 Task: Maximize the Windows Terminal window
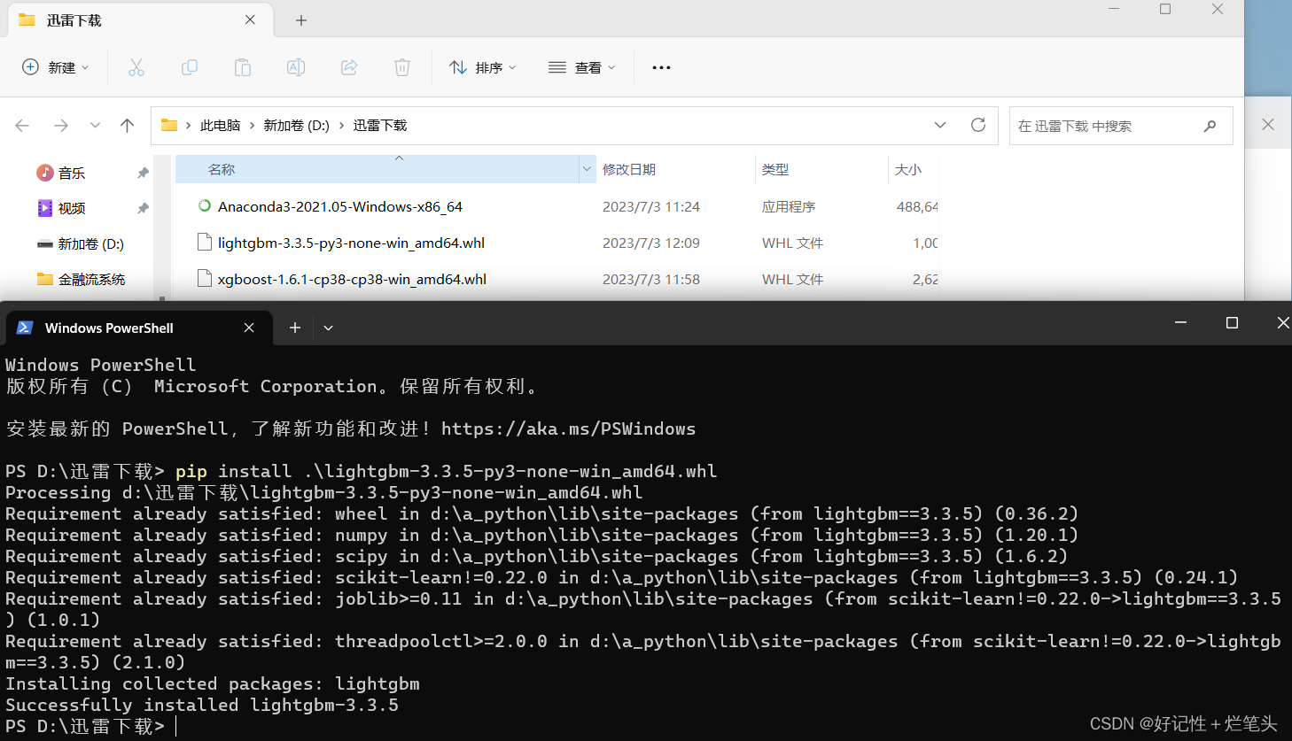[x=1232, y=323]
